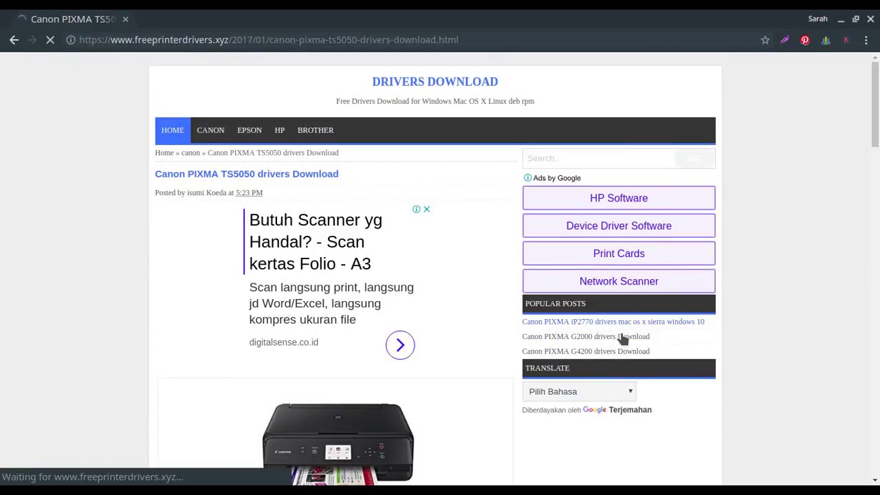Focus the site Search input field
880x495 pixels.
598,159
